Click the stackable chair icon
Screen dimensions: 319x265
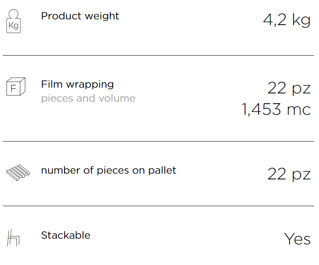pyautogui.click(x=13, y=238)
